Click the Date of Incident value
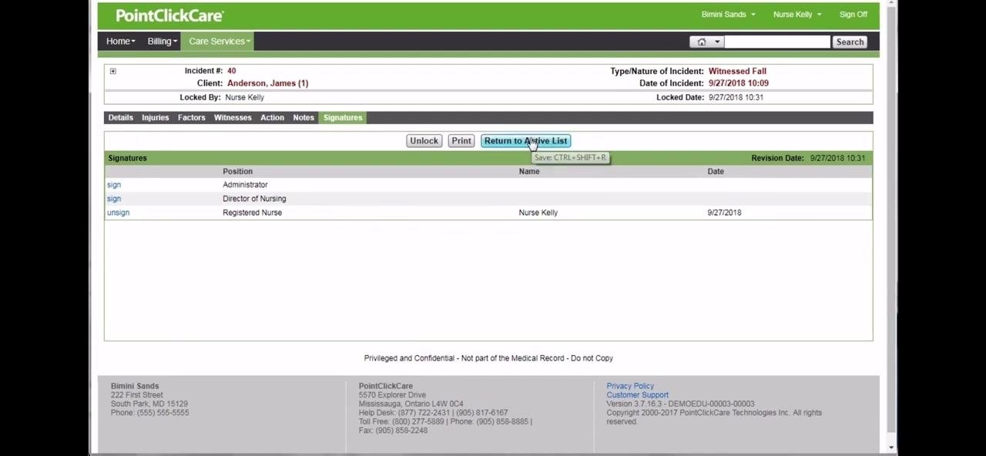This screenshot has width=986, height=456. coord(738,83)
